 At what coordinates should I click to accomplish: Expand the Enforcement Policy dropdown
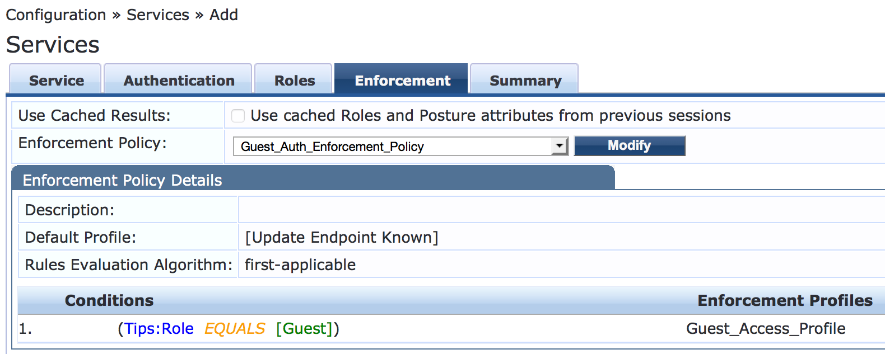click(x=558, y=147)
